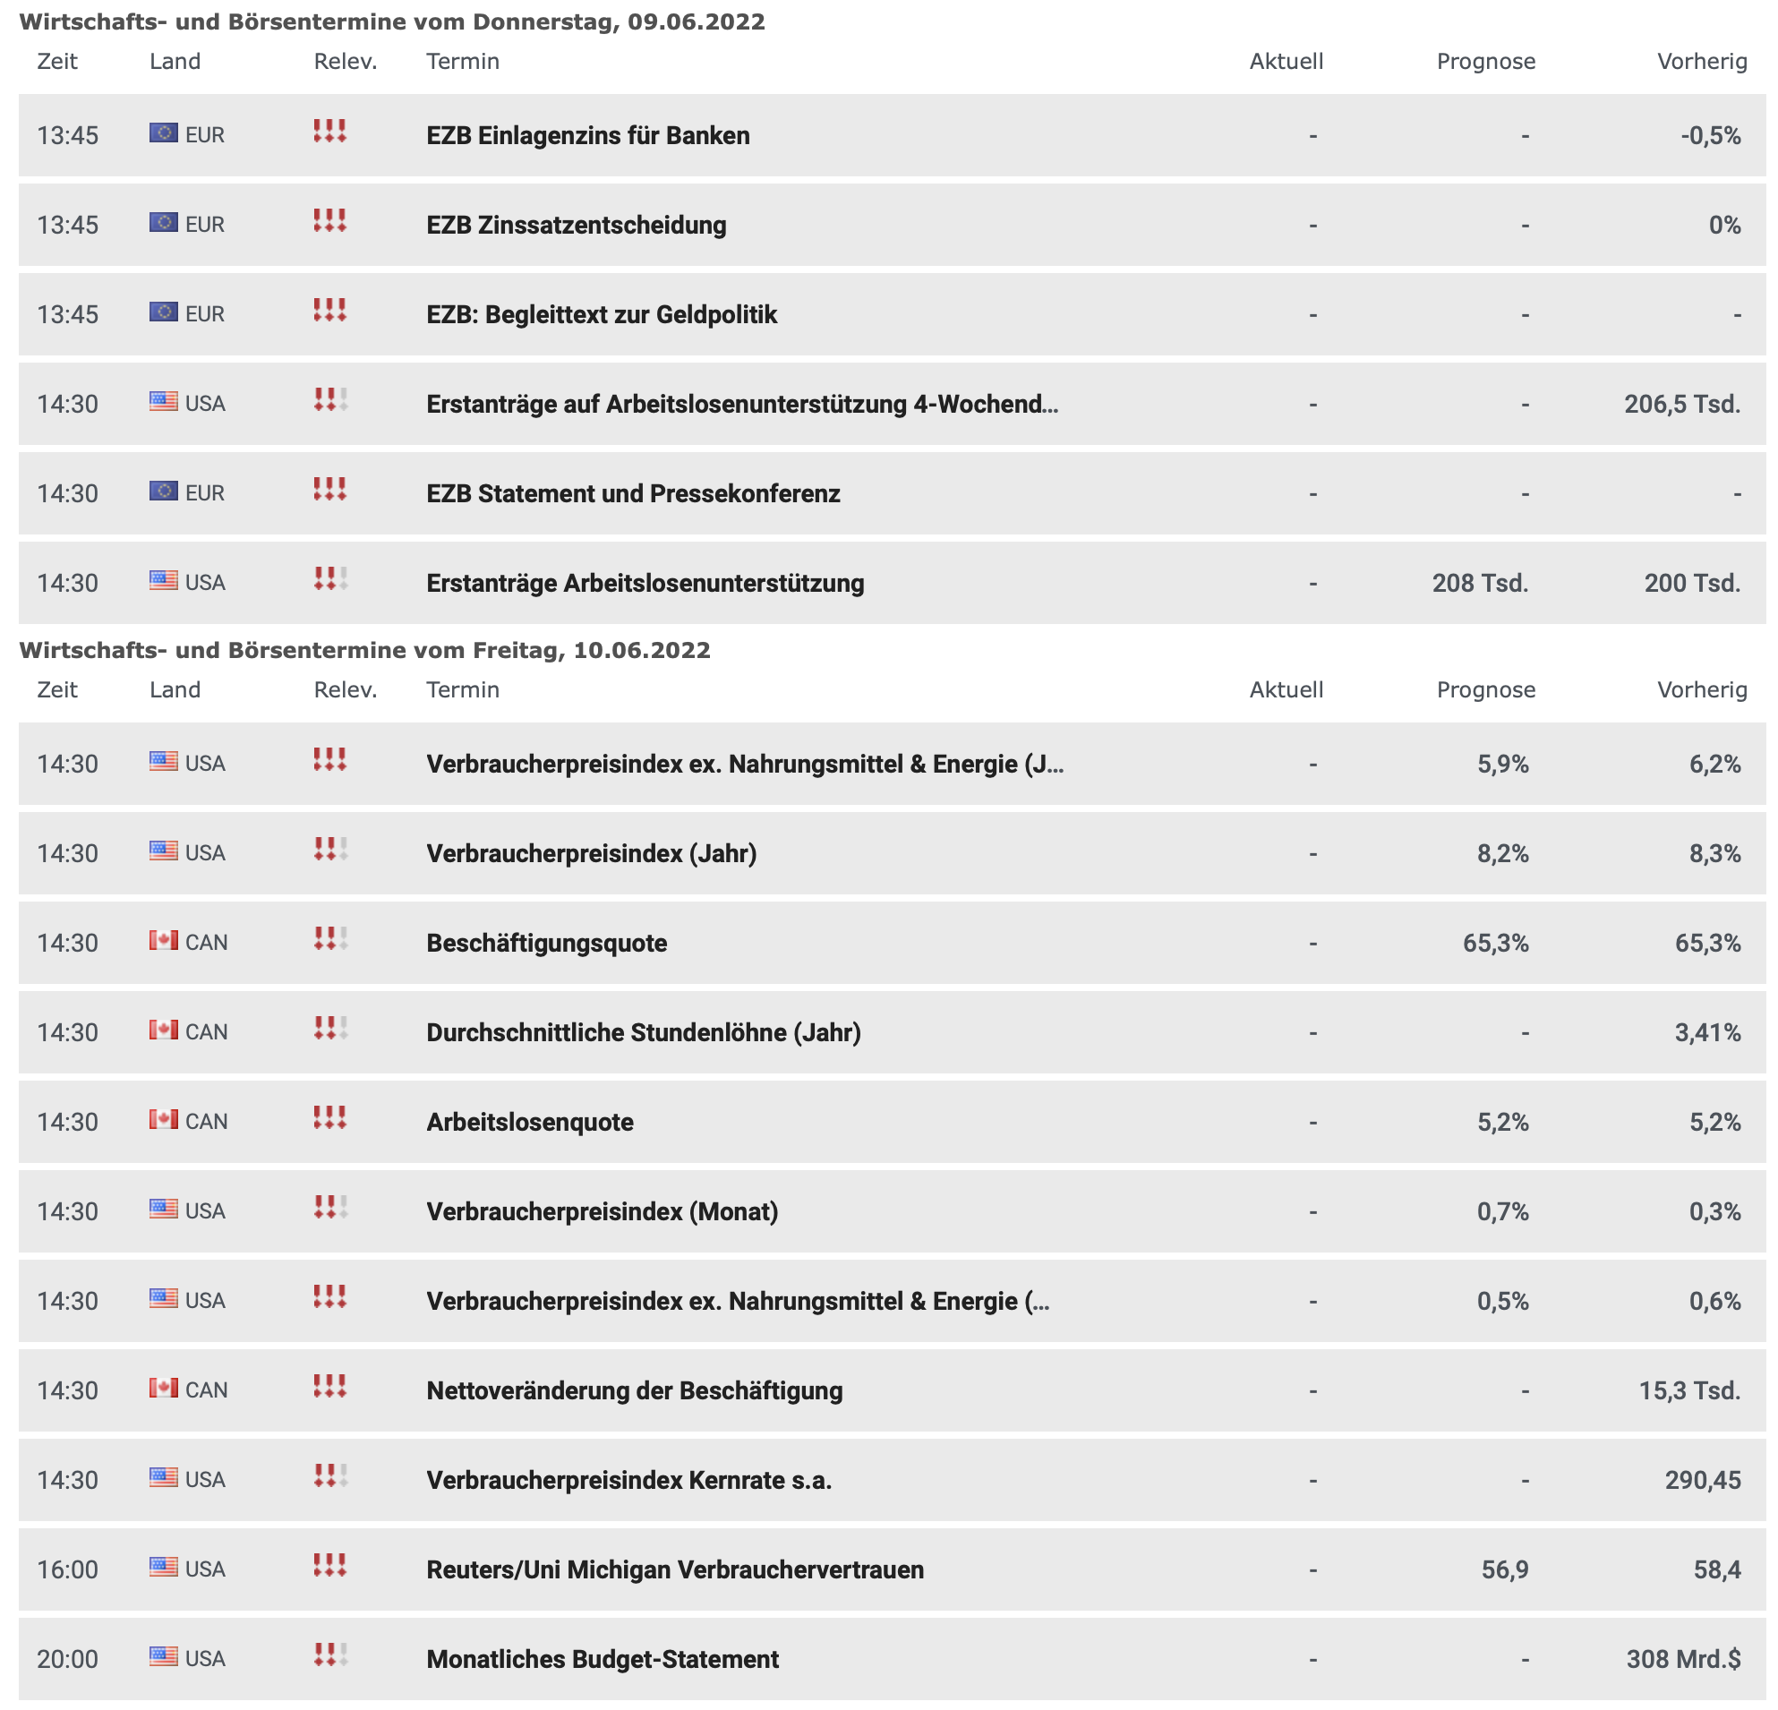Open Durchschnittliche Stundenlöhne (Jahr) event
The image size is (1778, 1710).
pyautogui.click(x=644, y=1033)
